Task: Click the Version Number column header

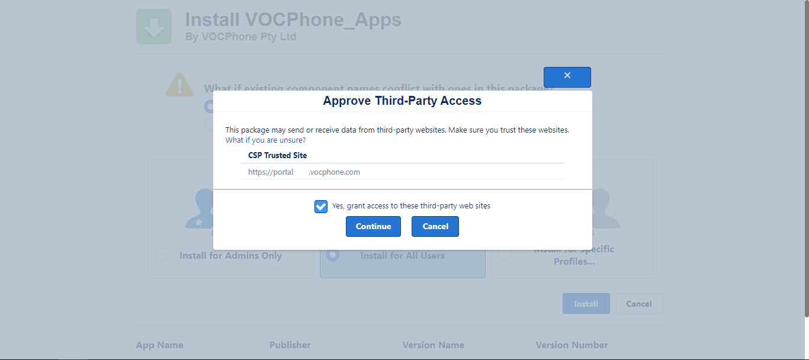Action: click(x=572, y=345)
